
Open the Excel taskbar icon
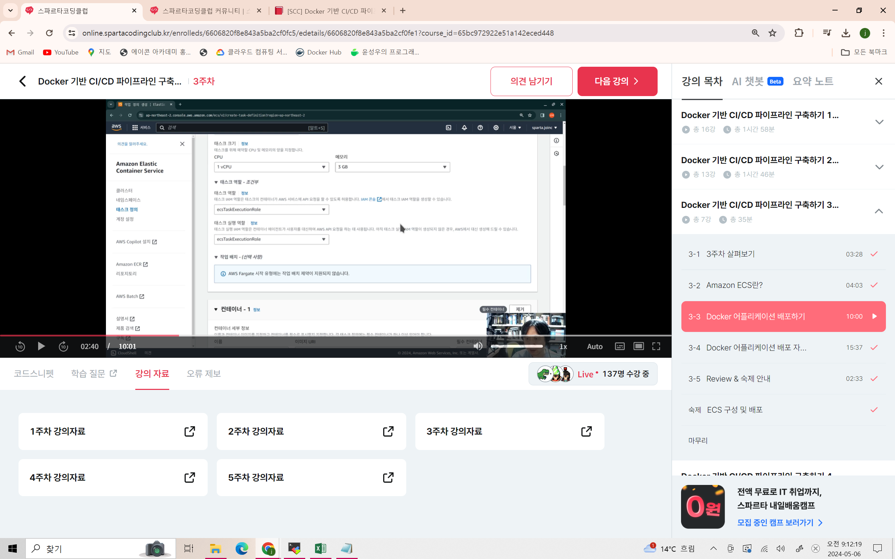coord(321,548)
